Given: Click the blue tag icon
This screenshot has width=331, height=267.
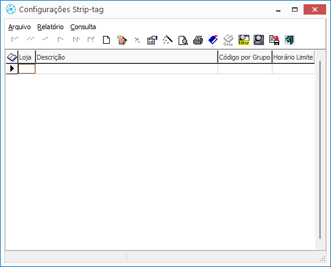Looking at the screenshot, I should click(213, 40).
